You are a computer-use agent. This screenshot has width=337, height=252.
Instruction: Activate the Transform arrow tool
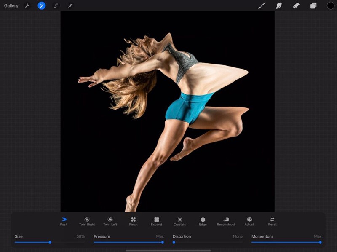[70, 6]
